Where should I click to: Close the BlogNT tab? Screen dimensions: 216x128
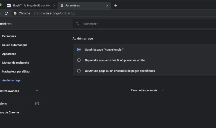coord(54,5)
